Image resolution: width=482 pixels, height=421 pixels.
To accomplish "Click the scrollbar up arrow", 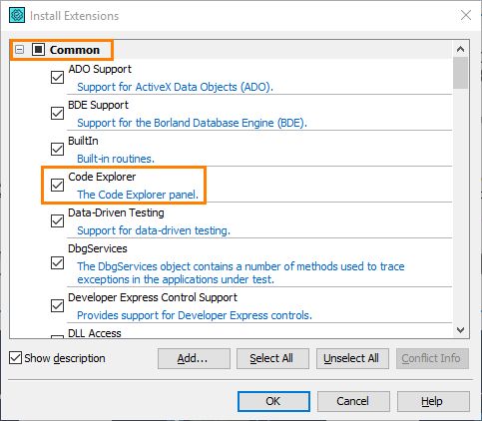I will (x=461, y=49).
